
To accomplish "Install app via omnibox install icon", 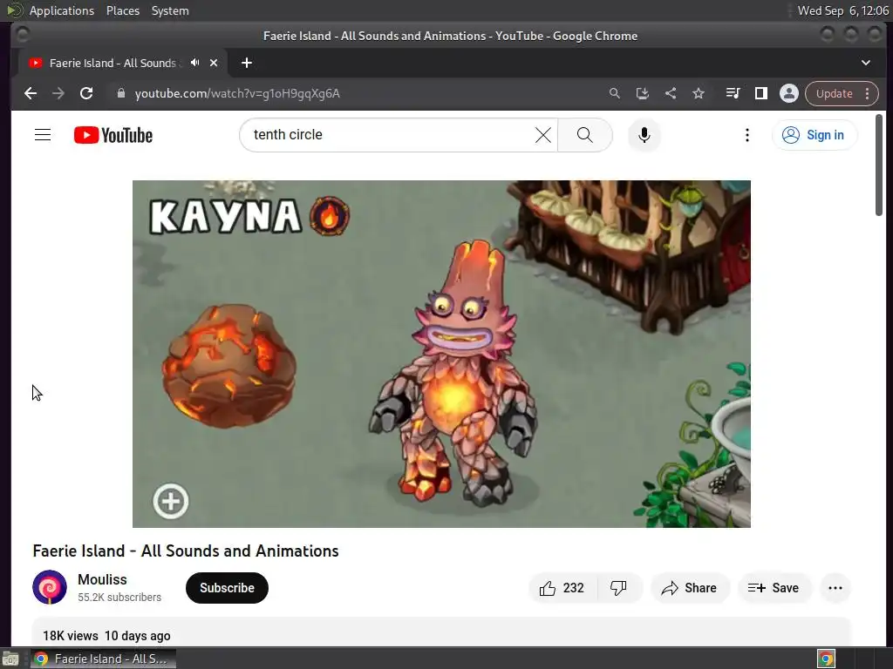I will point(643,93).
